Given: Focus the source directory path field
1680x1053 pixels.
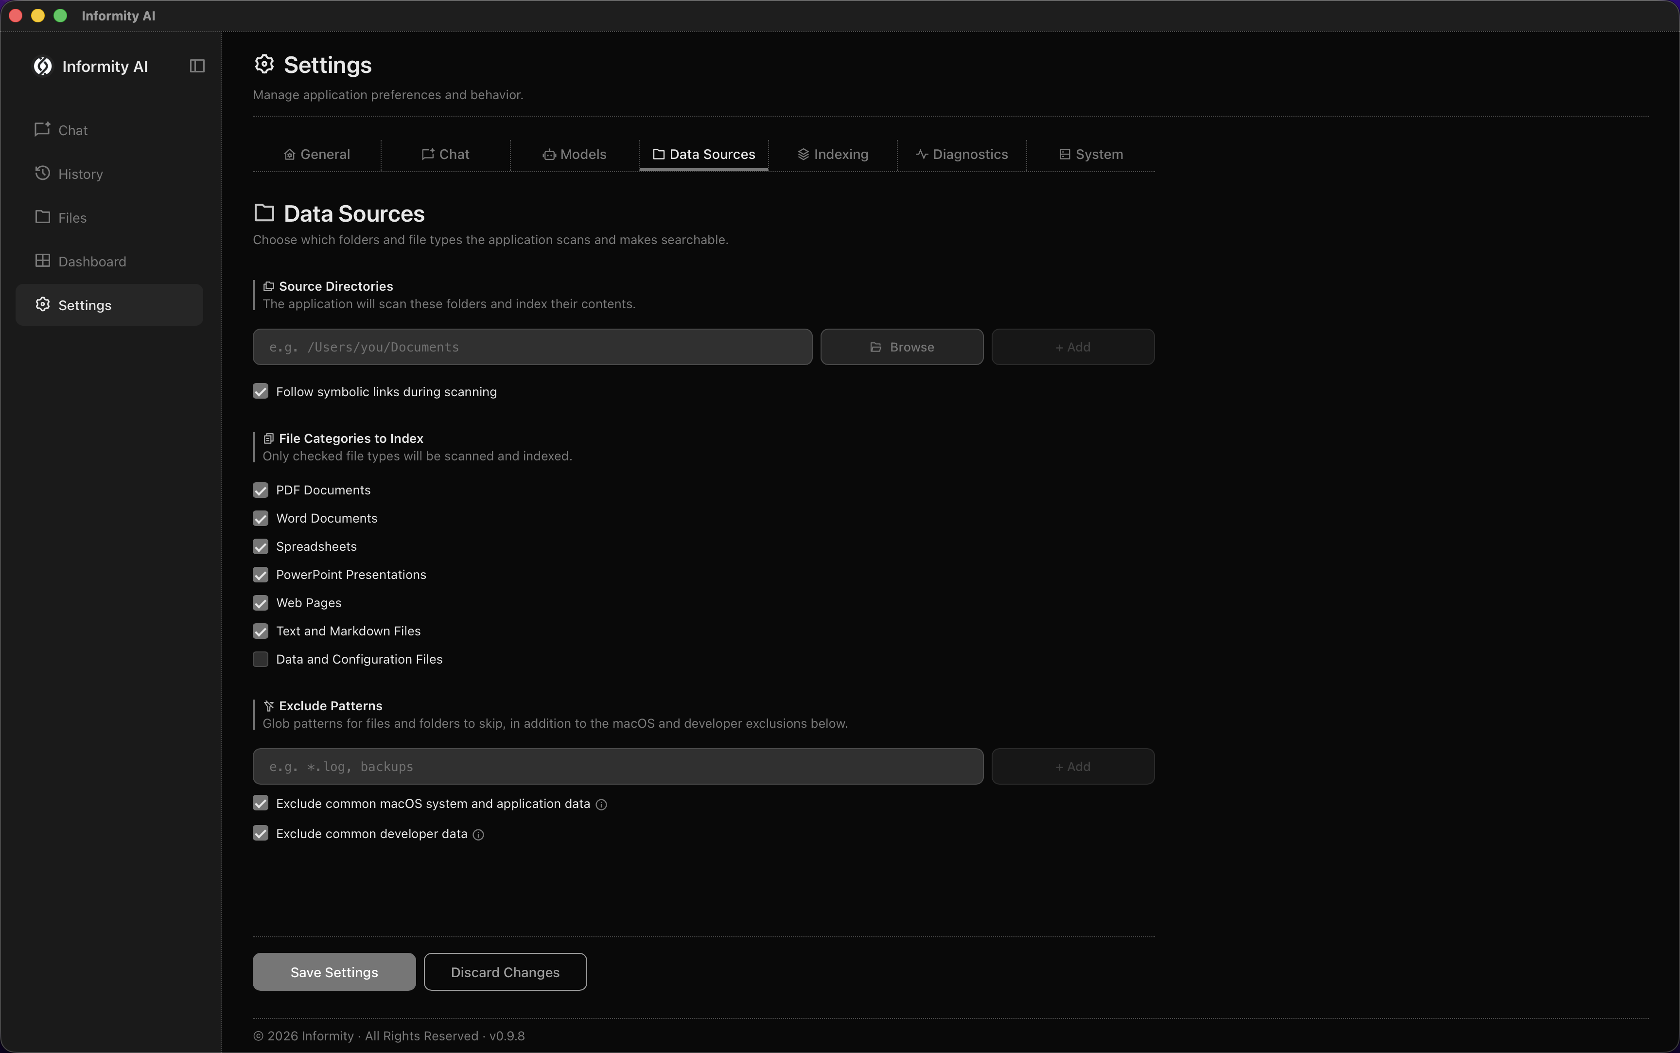Looking at the screenshot, I should point(533,347).
